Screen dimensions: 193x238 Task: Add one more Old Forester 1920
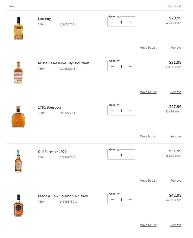click(130, 155)
